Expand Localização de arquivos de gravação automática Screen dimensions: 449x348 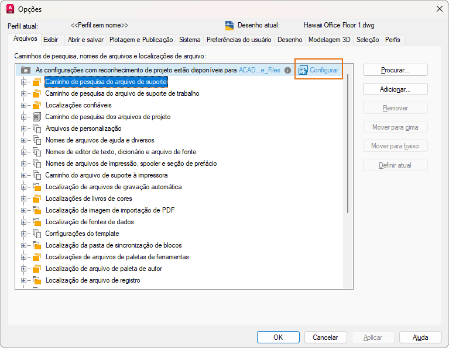[24, 187]
